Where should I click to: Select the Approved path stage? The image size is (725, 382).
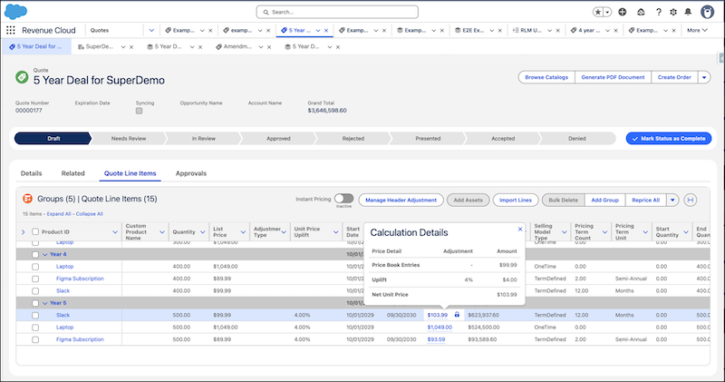[278, 139]
